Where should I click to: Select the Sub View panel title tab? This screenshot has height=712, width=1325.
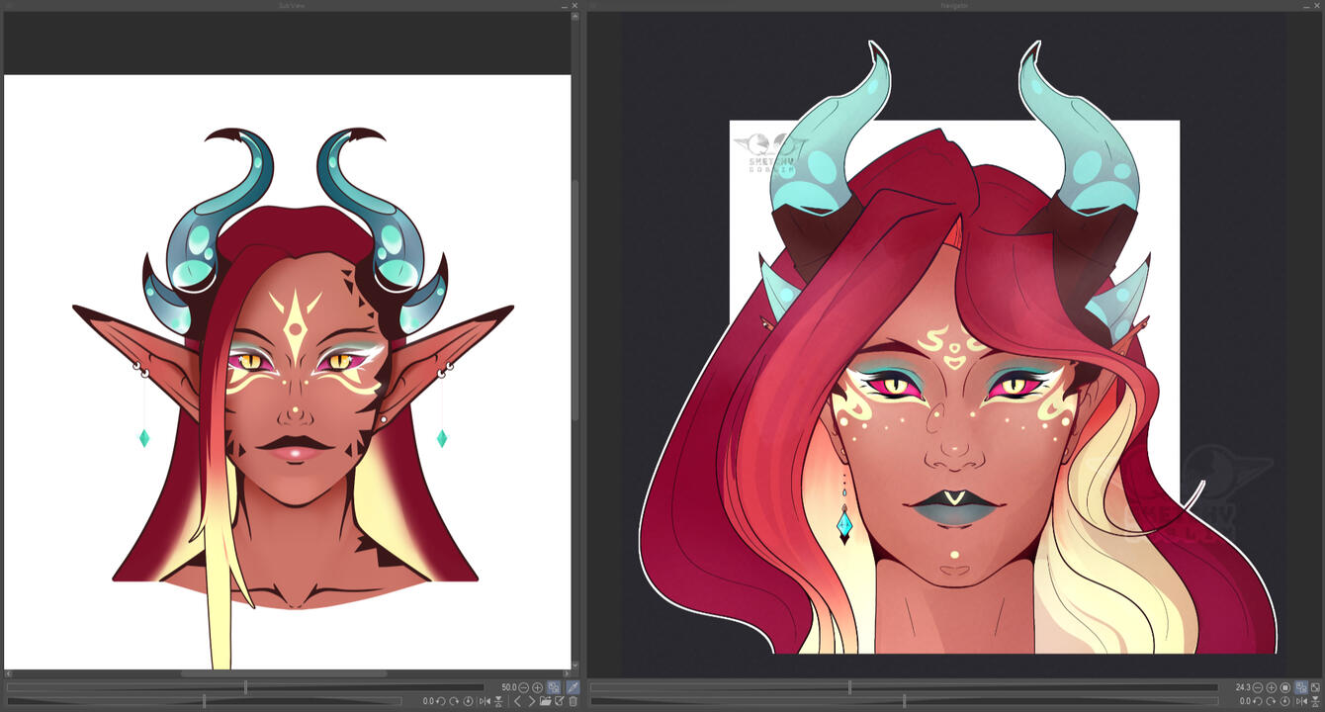coord(289,6)
